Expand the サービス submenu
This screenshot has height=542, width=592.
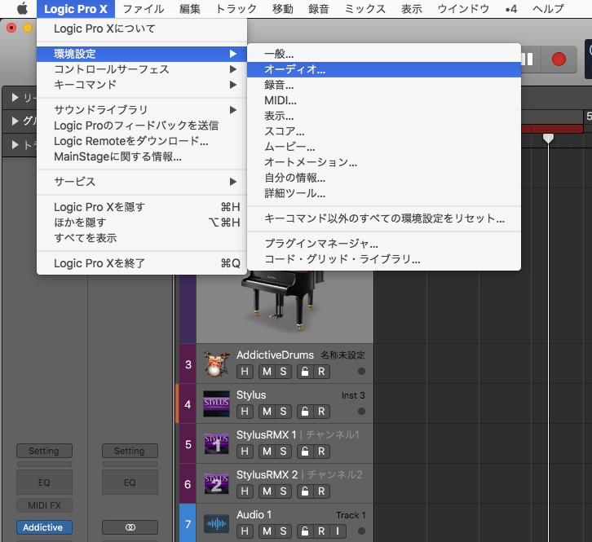pyautogui.click(x=142, y=182)
